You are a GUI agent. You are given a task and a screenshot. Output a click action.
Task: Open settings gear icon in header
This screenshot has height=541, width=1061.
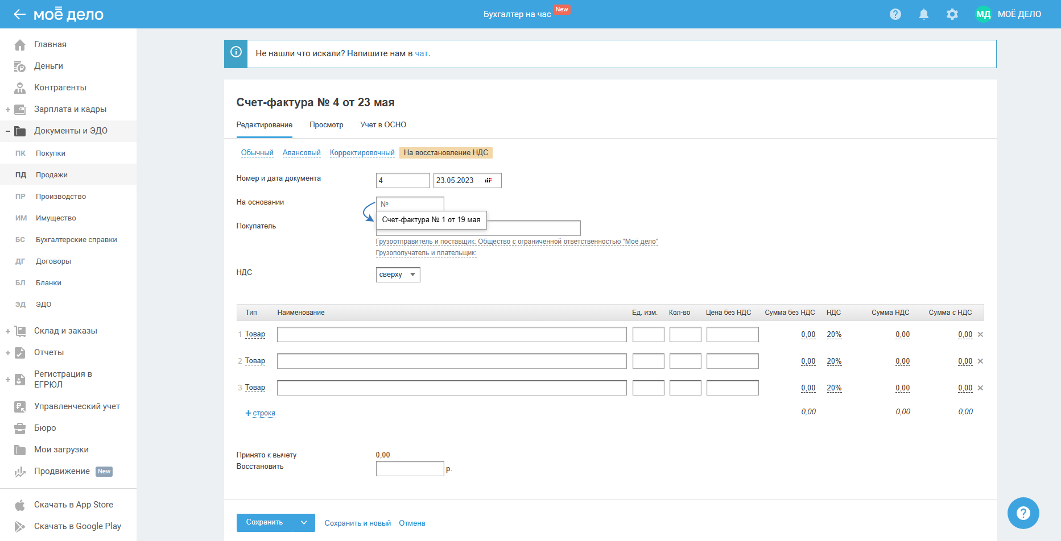click(952, 14)
